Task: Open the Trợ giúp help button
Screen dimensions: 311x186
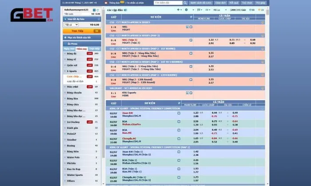Action: pyautogui.click(x=260, y=3)
